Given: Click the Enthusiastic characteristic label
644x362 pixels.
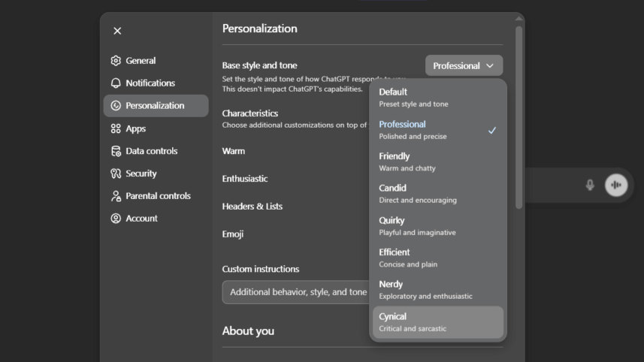Looking at the screenshot, I should click(245, 179).
